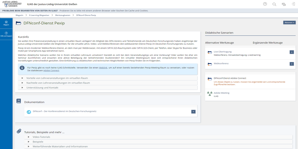Follow the Adobe Connect hyperlink in notice
This screenshot has height=149, width=298.
tap(51, 70)
